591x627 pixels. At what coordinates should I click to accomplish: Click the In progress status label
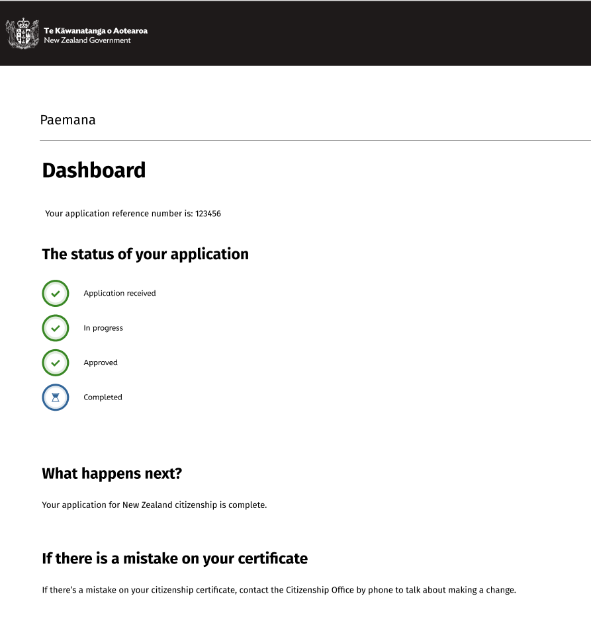(103, 328)
